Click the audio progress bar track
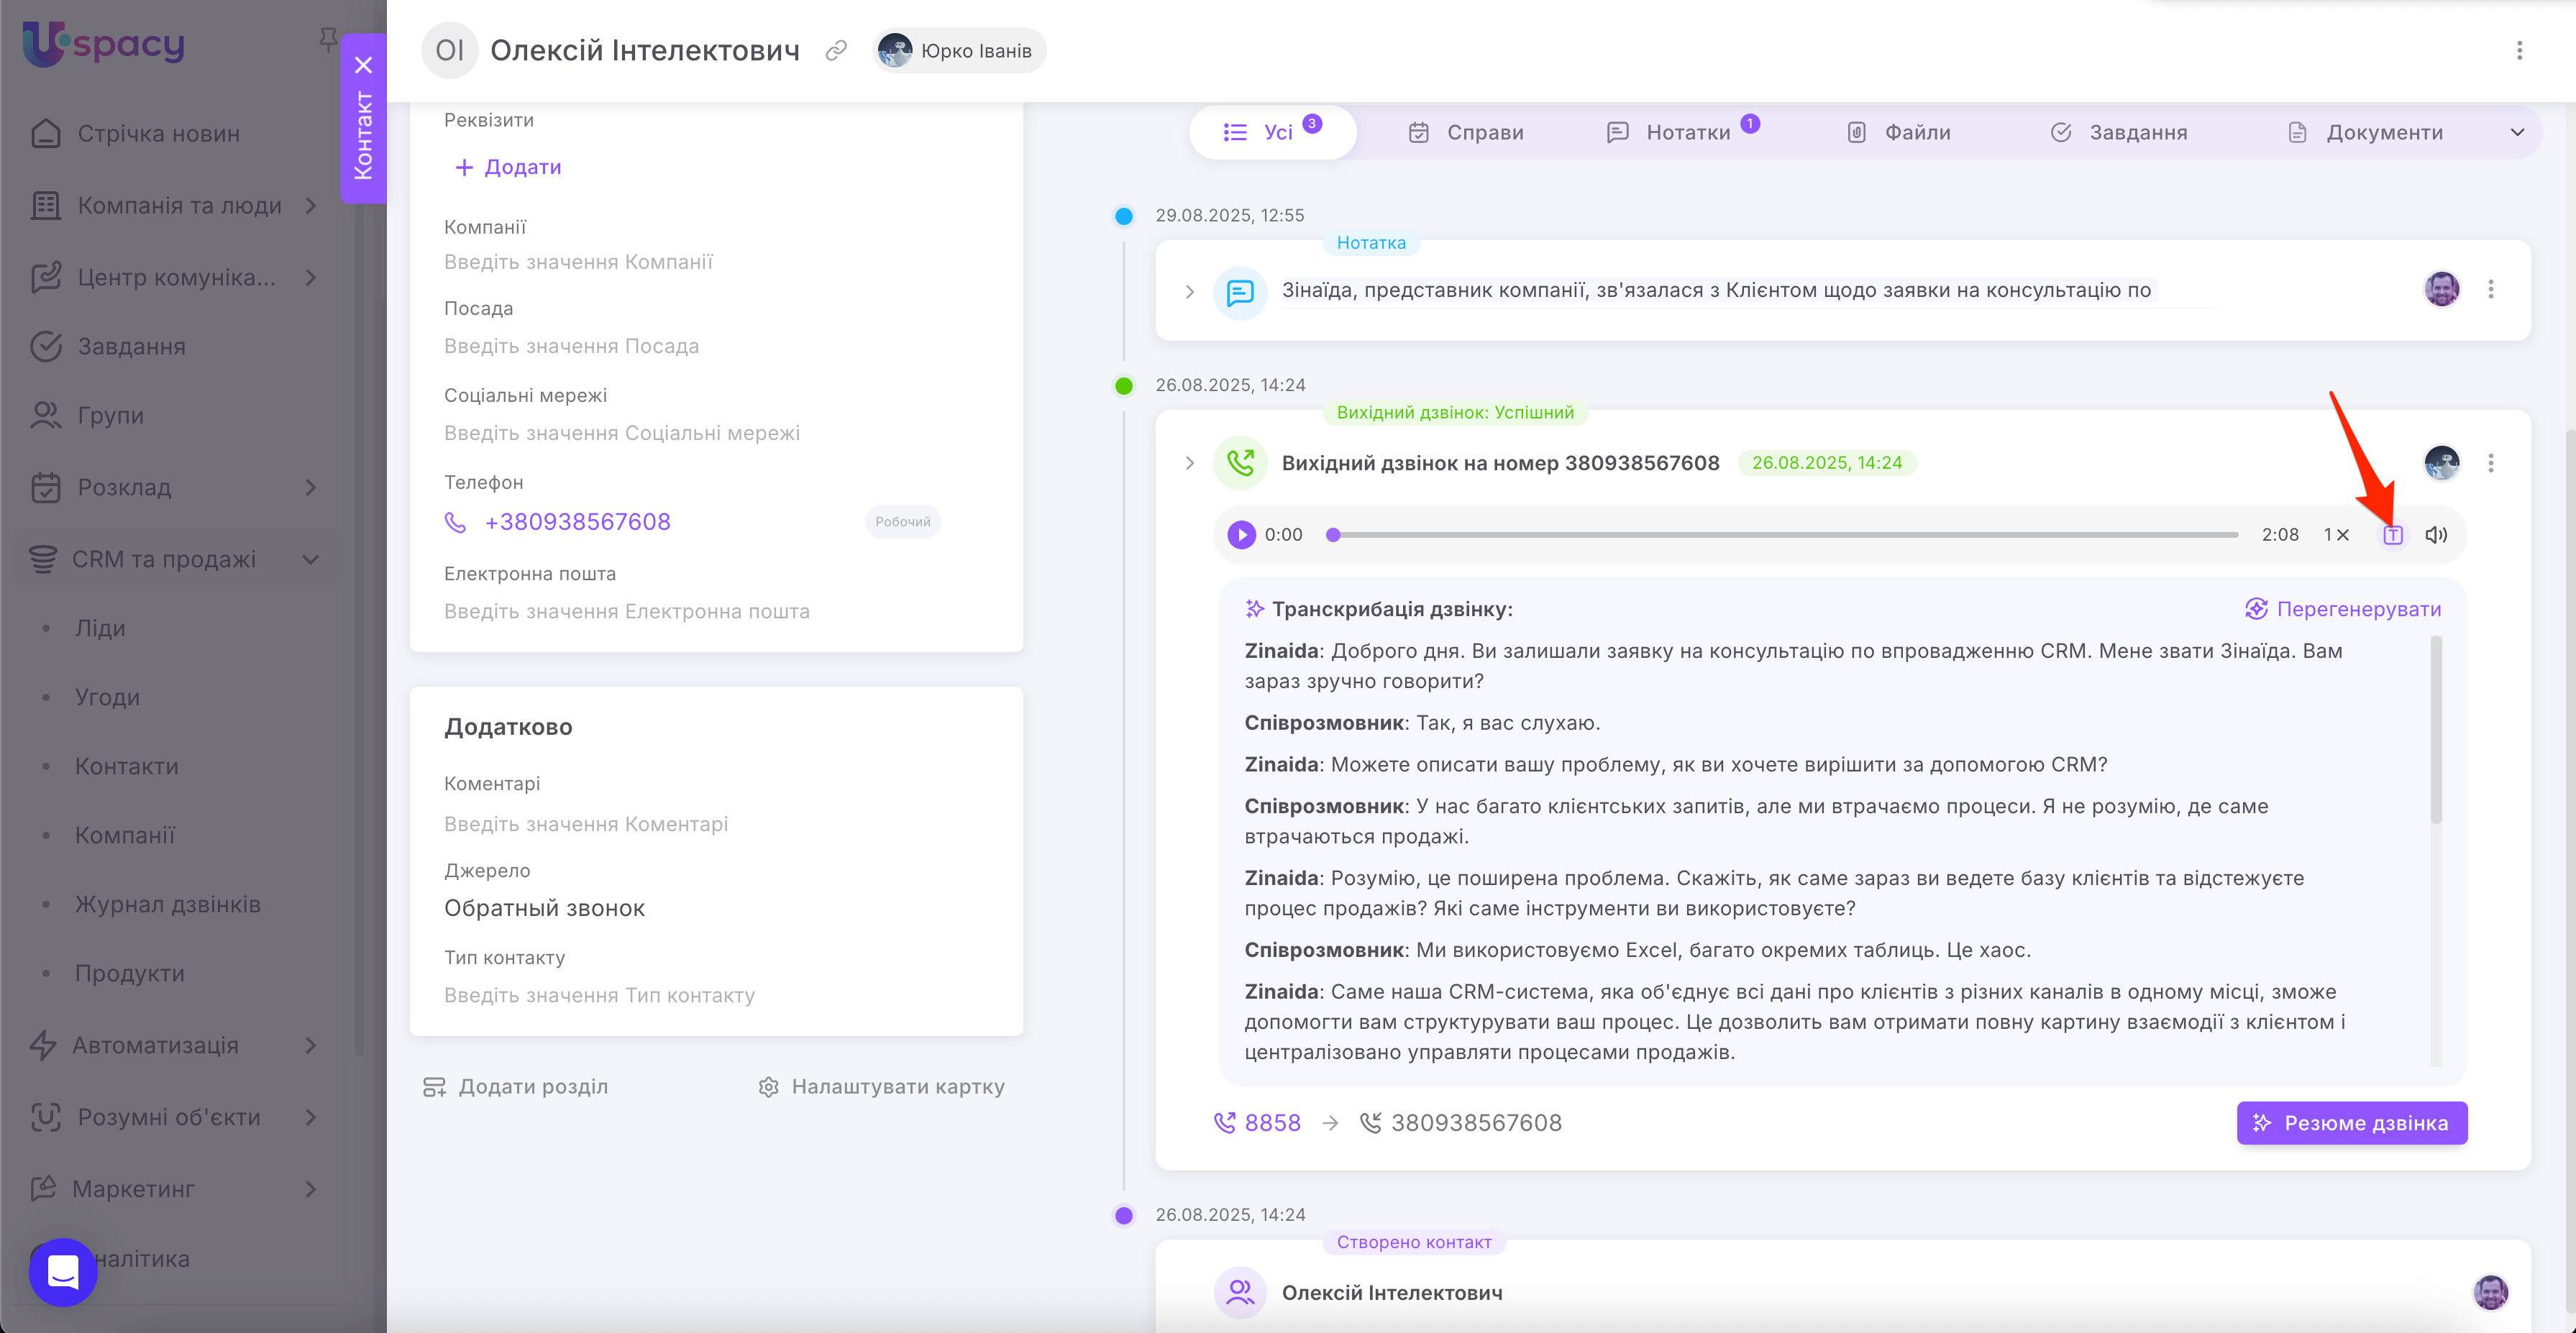Screen dimensions: 2576x1333 (x=1785, y=535)
